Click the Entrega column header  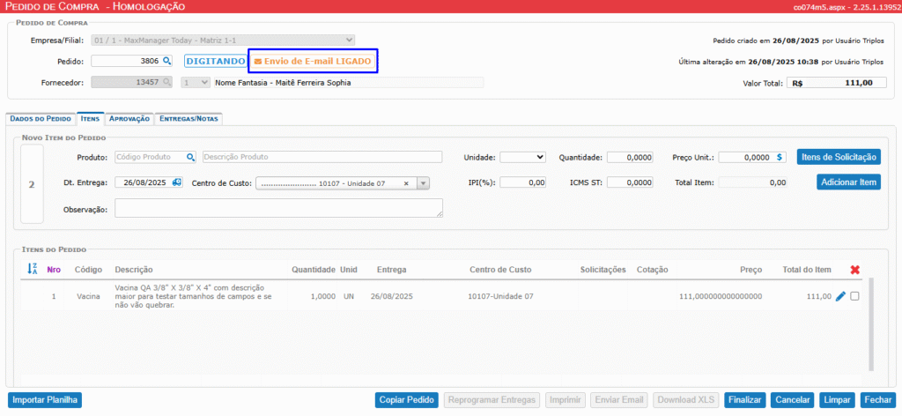pyautogui.click(x=392, y=270)
